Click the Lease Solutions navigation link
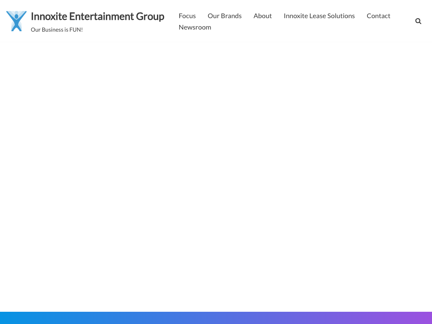The width and height of the screenshot is (432, 324). pos(319,16)
